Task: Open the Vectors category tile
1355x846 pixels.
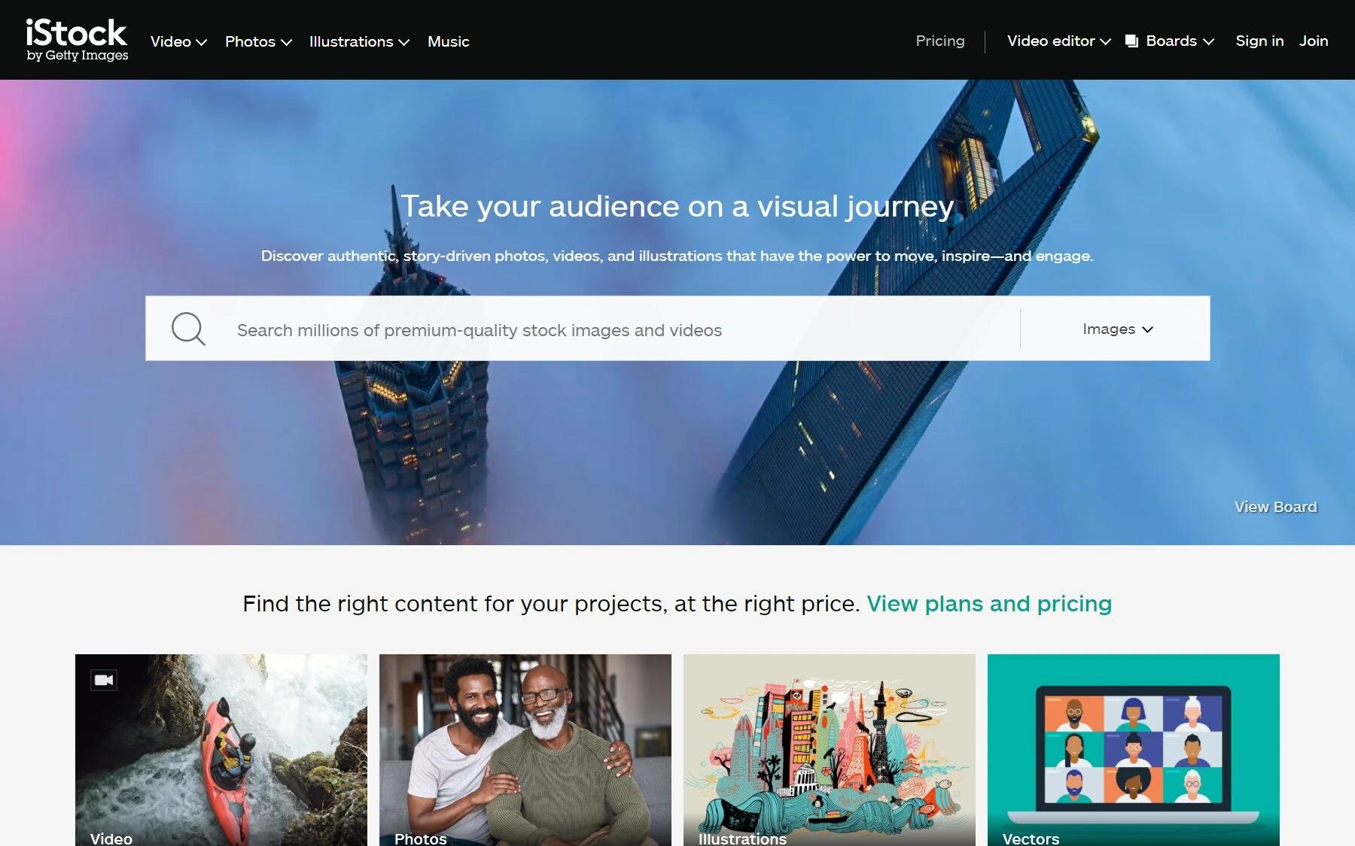Action: 1133,750
